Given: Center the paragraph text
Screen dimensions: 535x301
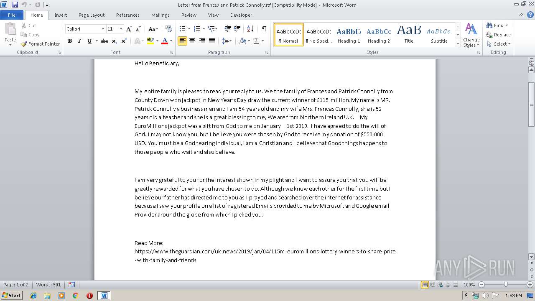Looking at the screenshot, I should pyautogui.click(x=192, y=41).
